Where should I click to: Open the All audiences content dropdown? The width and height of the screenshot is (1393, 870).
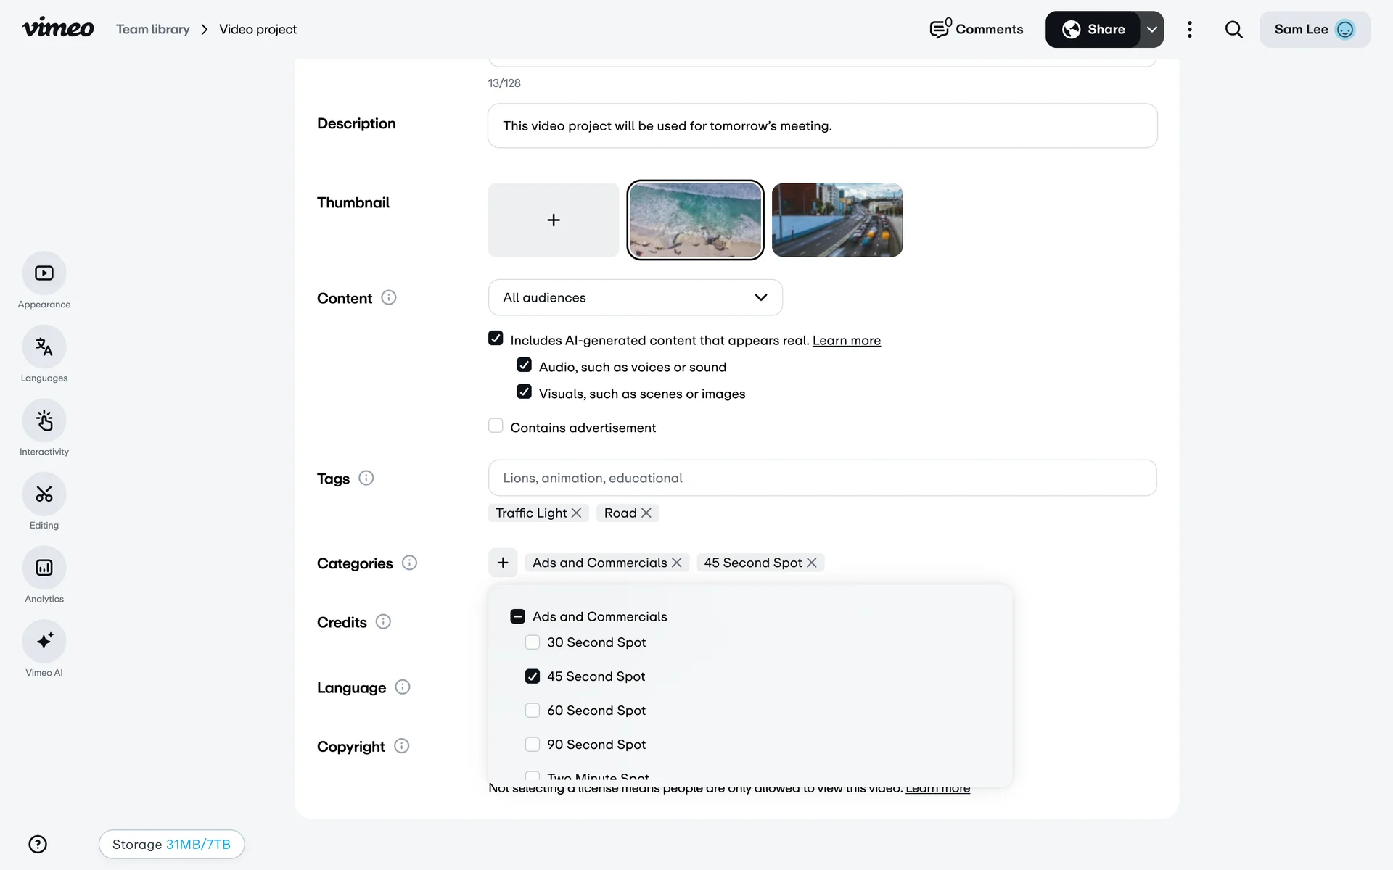tap(635, 297)
